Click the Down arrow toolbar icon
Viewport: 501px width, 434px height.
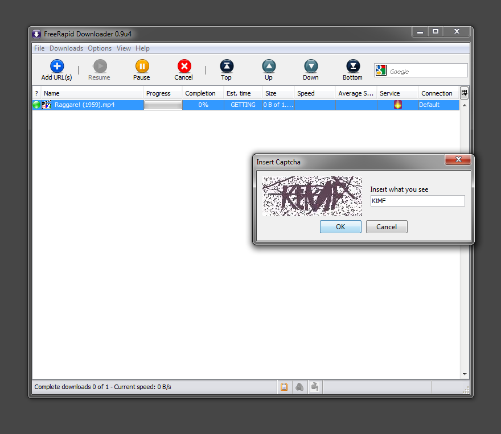(311, 66)
